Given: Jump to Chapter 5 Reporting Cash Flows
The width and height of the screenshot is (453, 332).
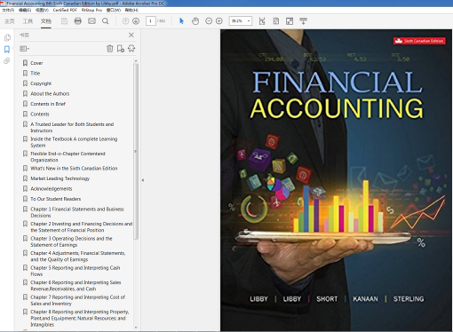Looking at the screenshot, I should click(x=75, y=271).
